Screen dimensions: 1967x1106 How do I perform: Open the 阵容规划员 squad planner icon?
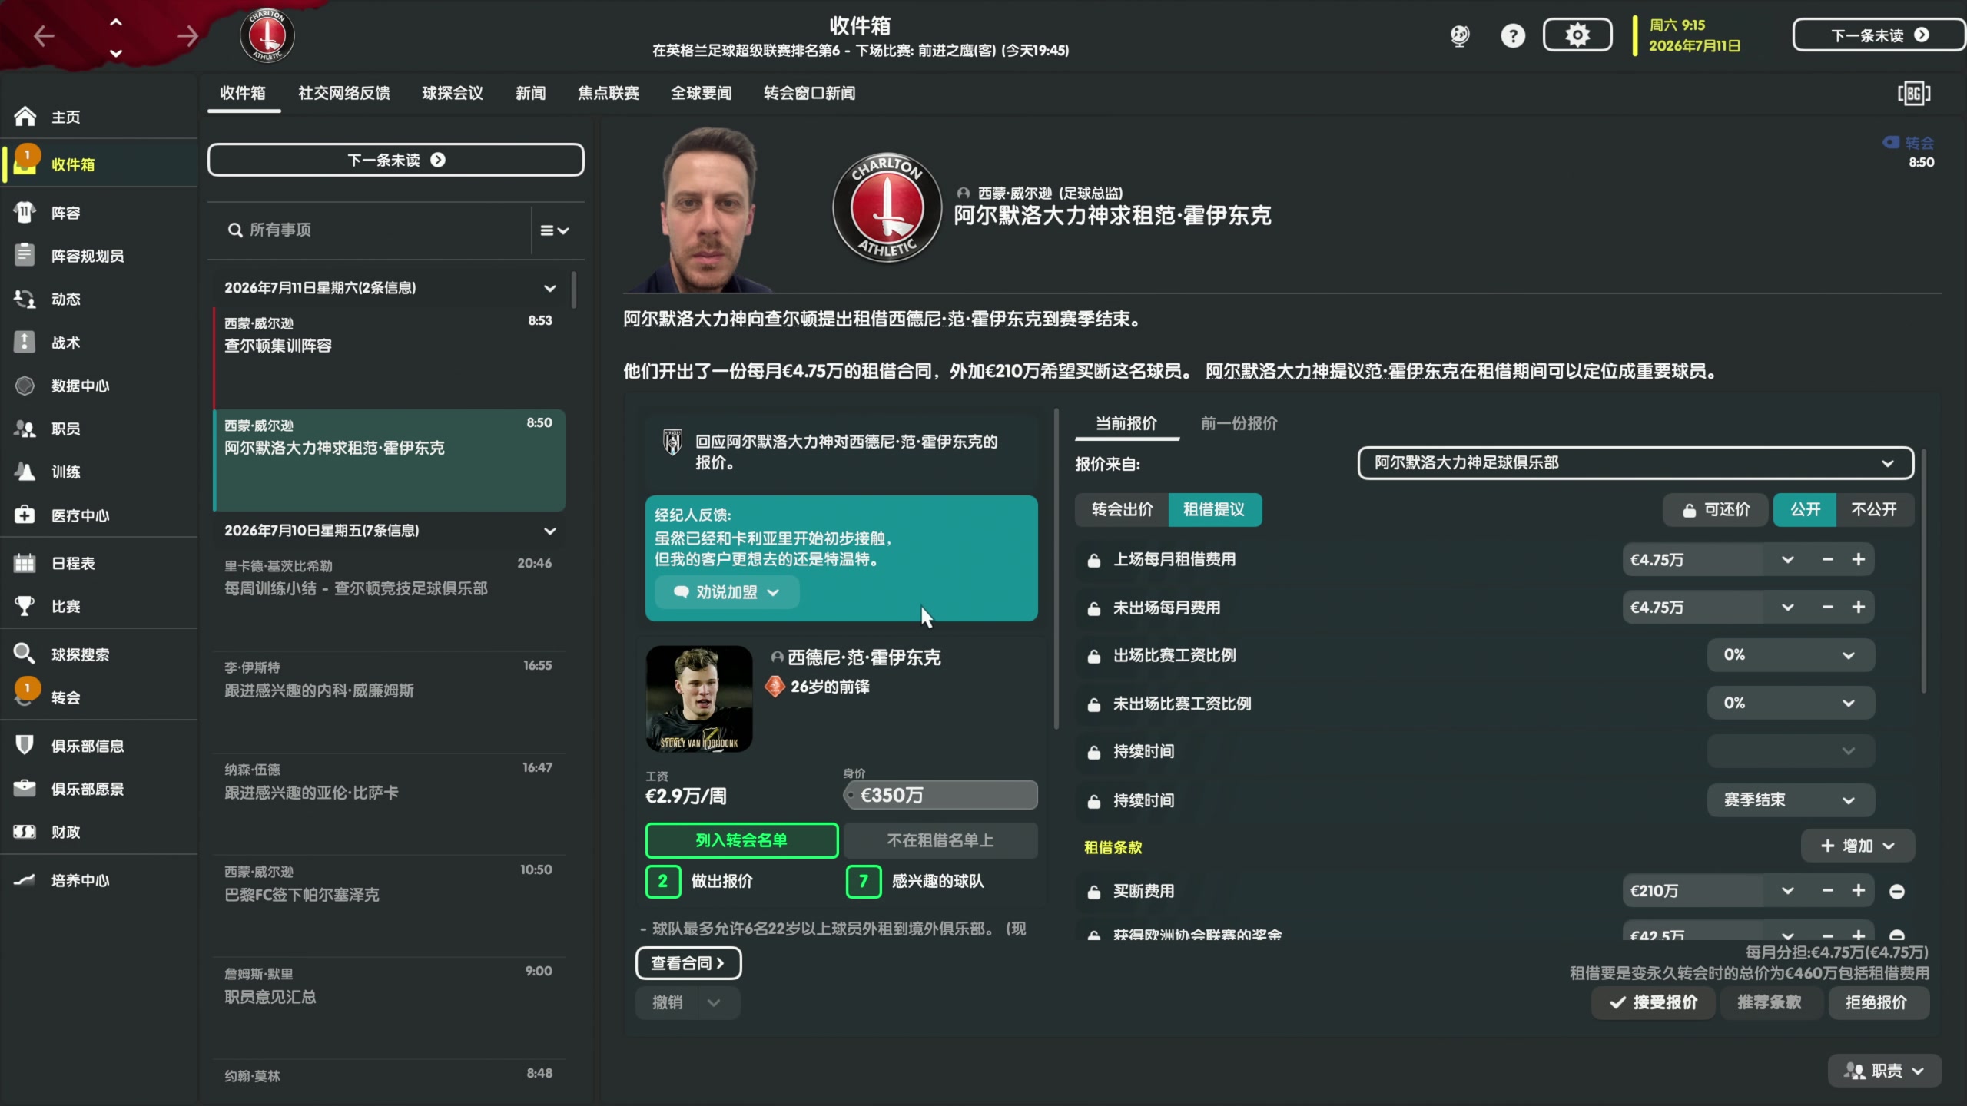(25, 255)
